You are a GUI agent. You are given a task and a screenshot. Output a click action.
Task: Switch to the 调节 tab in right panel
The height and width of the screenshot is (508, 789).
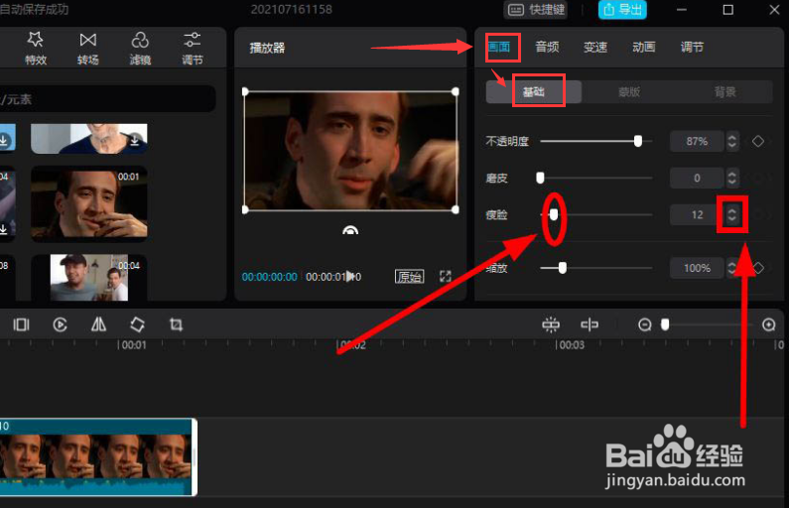click(x=692, y=48)
